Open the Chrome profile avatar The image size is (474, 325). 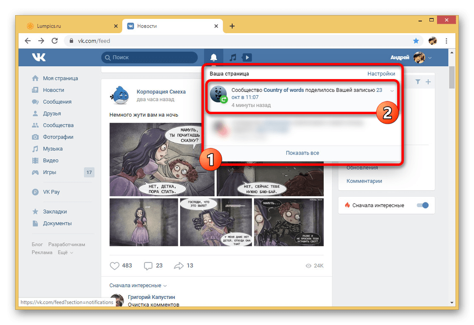[433, 41]
